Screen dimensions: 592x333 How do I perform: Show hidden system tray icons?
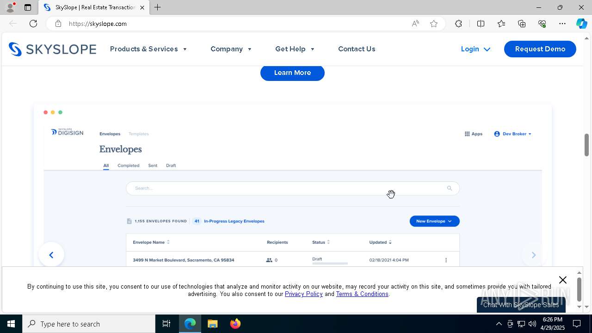(499, 324)
